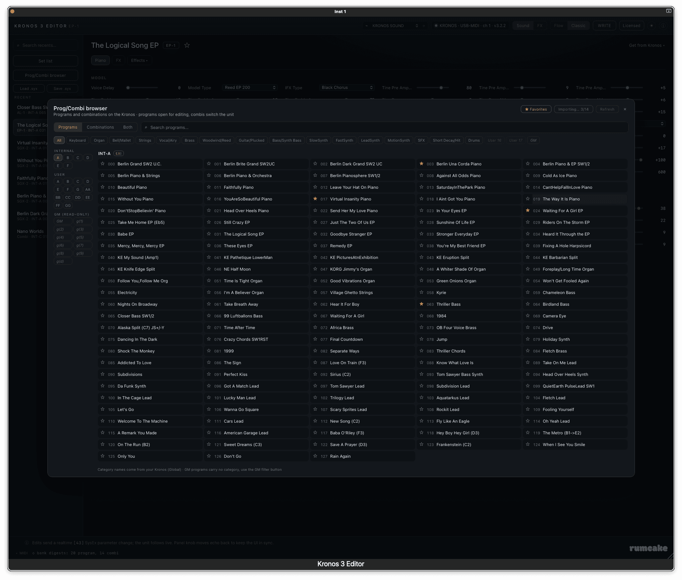682x580 pixels.
Task: Click the Refresh button
Action: click(x=607, y=109)
